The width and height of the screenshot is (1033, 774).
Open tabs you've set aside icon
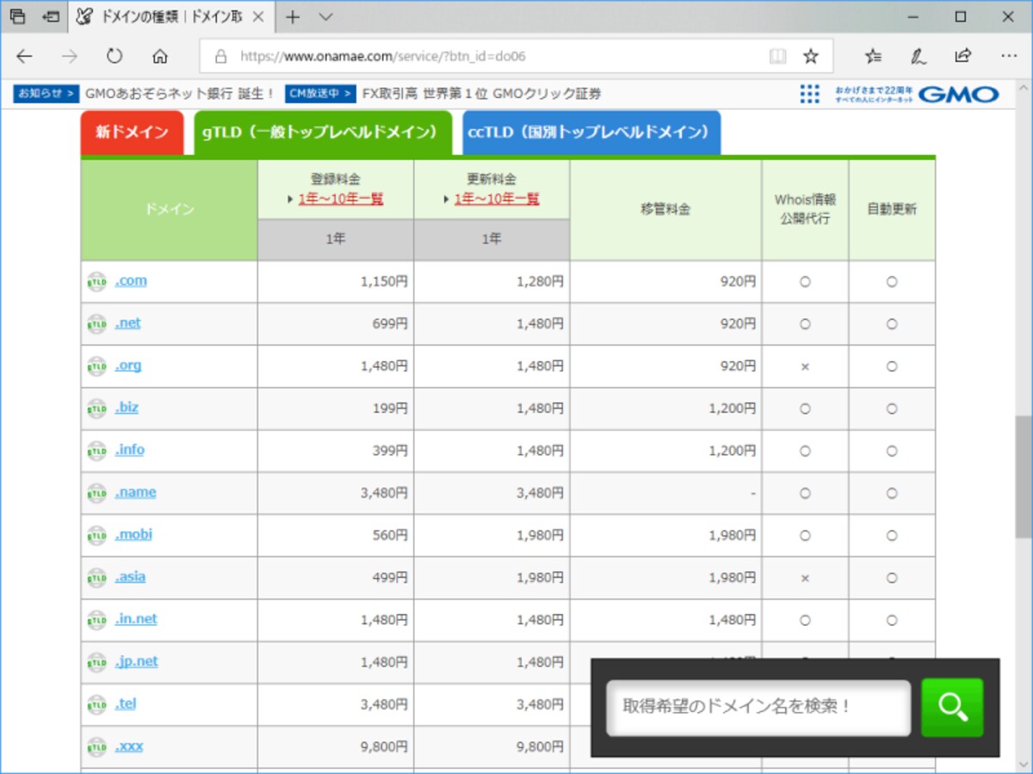[18, 16]
